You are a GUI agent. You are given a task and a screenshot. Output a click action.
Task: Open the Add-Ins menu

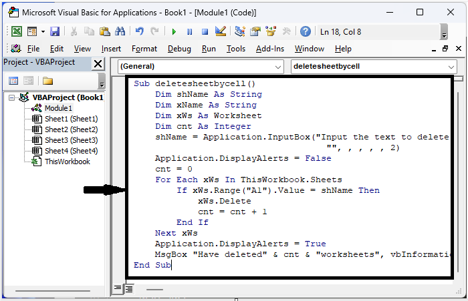(x=270, y=49)
